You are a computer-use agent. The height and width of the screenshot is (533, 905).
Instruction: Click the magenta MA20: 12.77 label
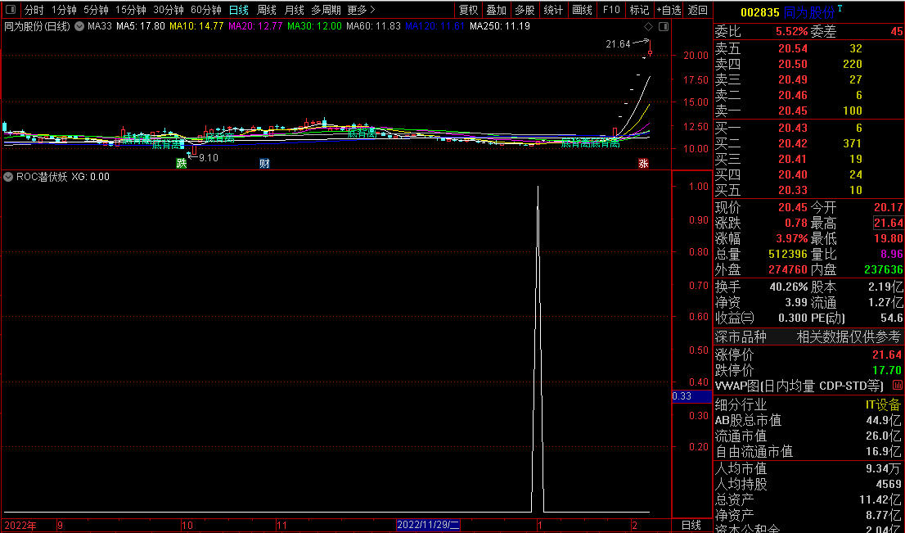(x=255, y=26)
